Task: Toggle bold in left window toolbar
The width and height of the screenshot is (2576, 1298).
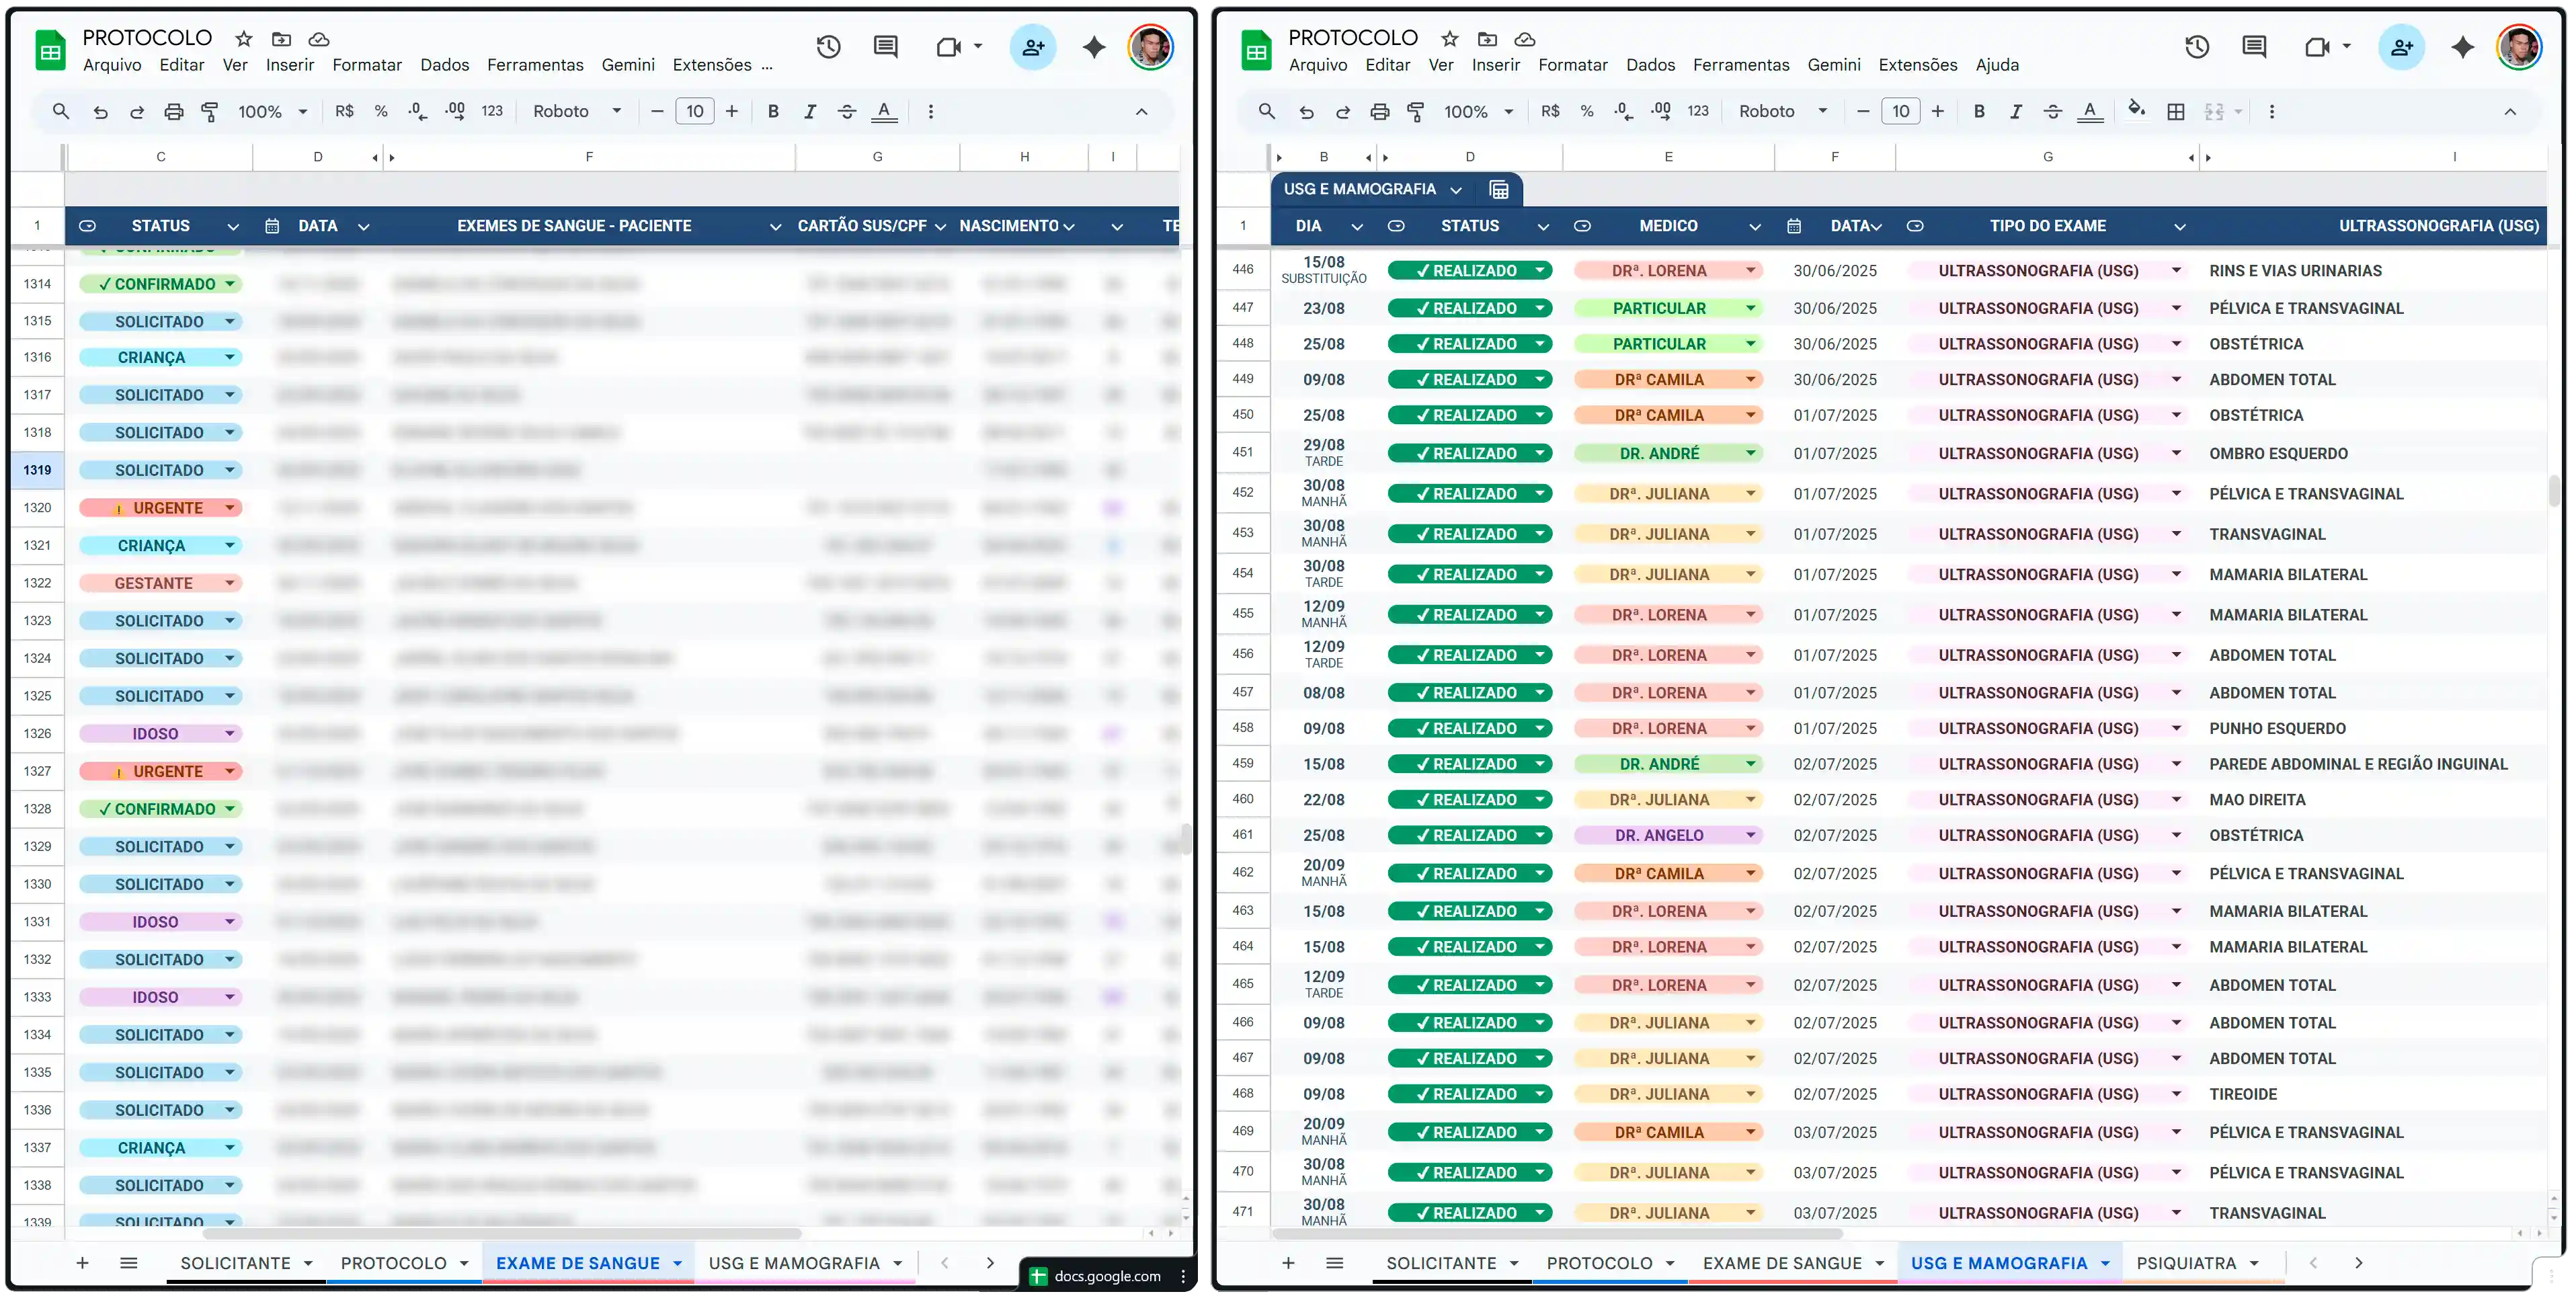Action: click(773, 111)
